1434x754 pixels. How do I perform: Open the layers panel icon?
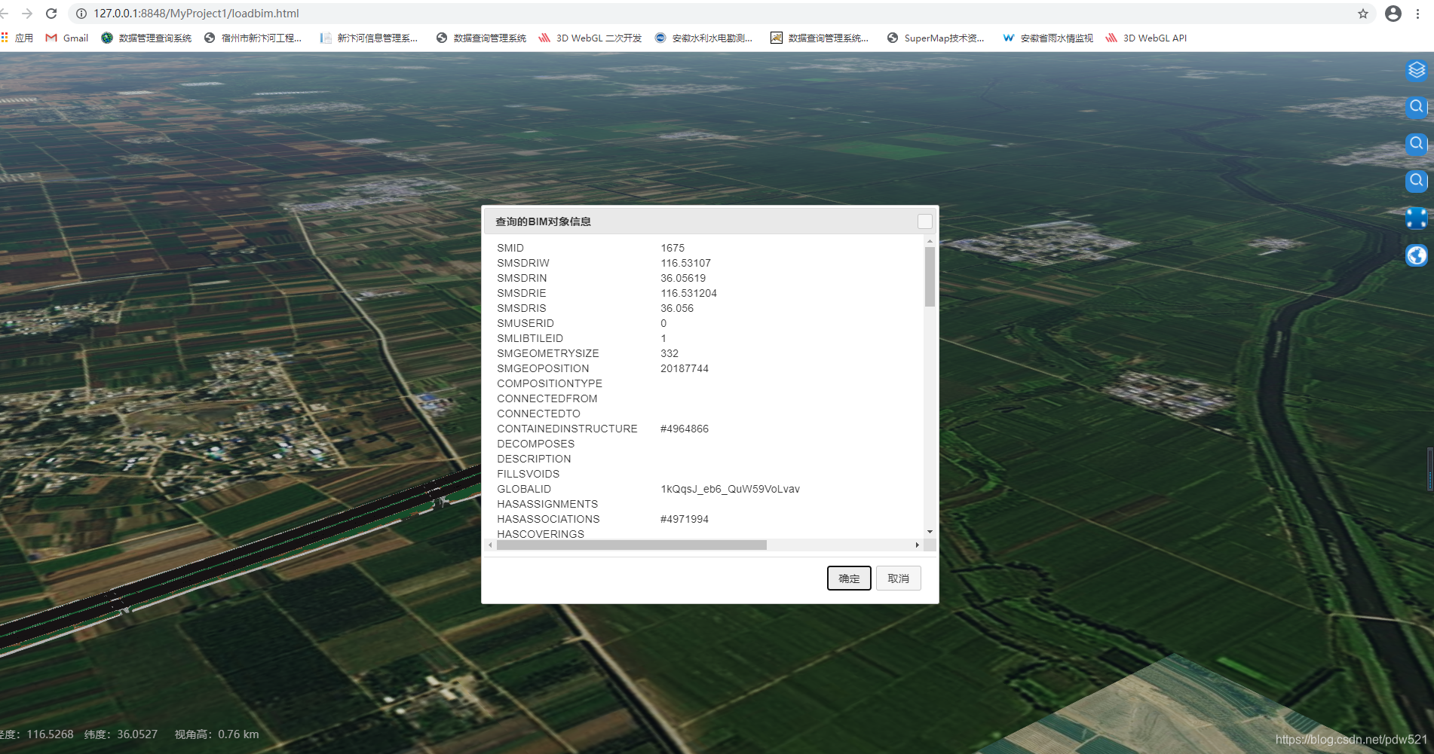(1417, 70)
